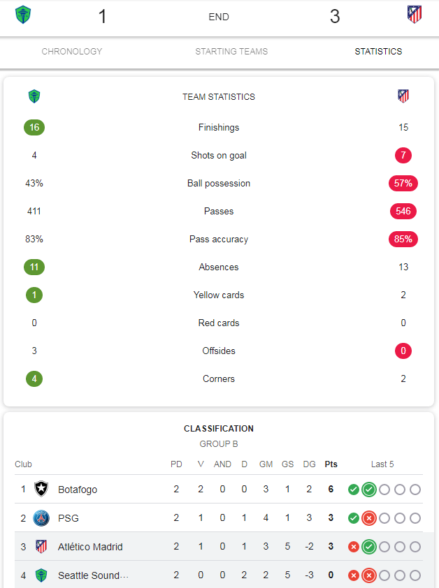Click Atlético Madrid's first loss result marker
The image size is (439, 588).
(354, 547)
